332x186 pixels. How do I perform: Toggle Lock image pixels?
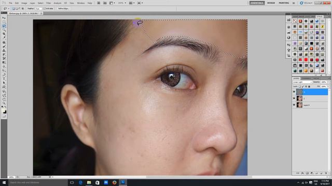click(x=303, y=86)
